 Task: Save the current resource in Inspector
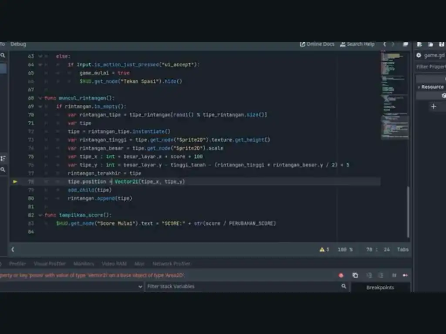[442, 44]
